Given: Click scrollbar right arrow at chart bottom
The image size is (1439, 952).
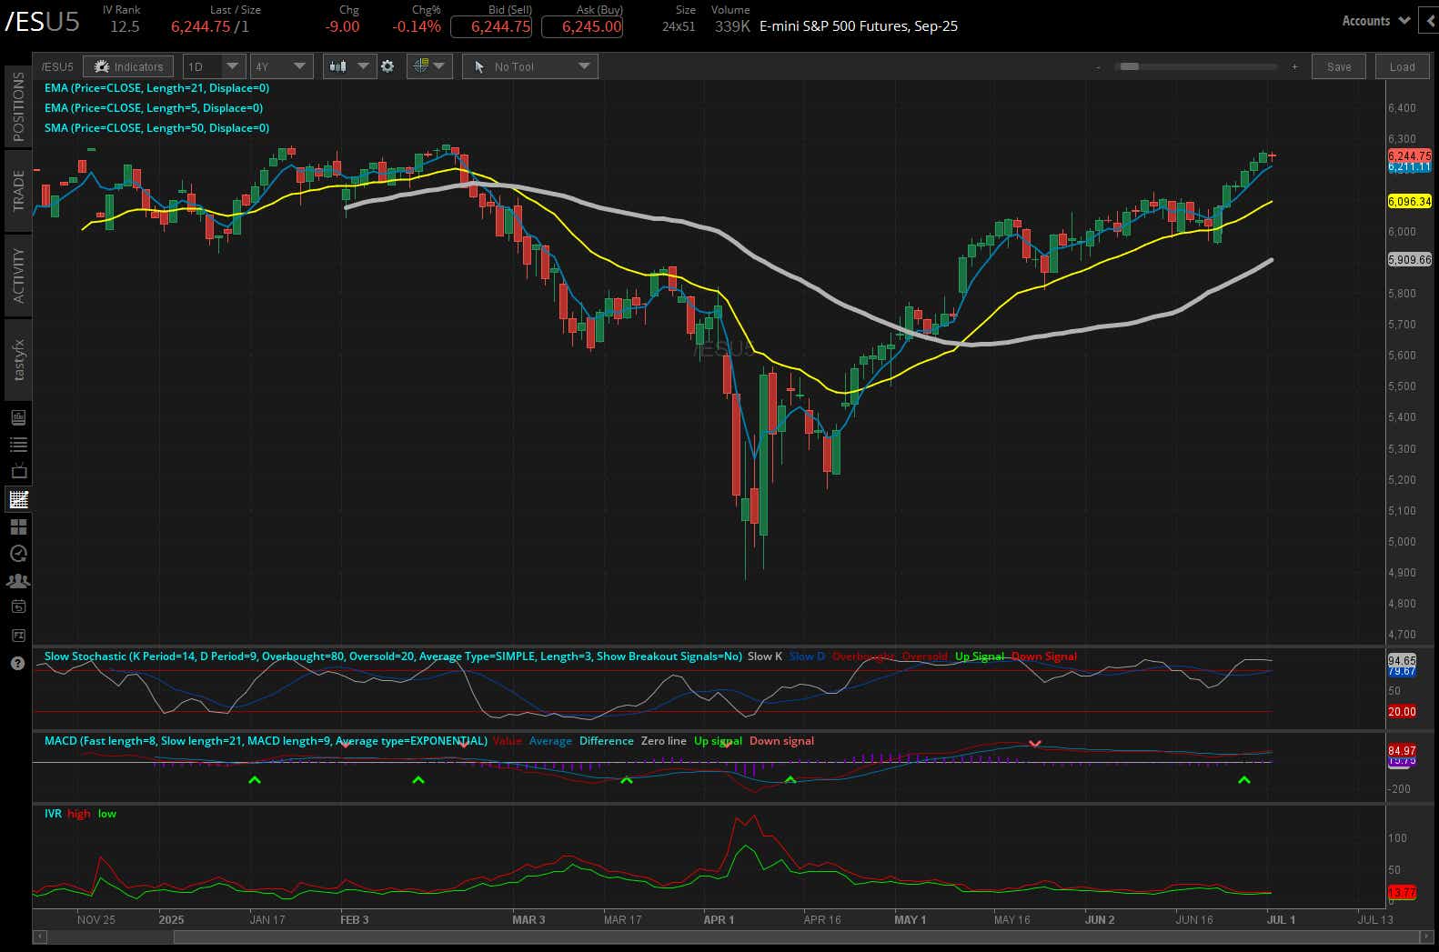Looking at the screenshot, I should (1425, 936).
